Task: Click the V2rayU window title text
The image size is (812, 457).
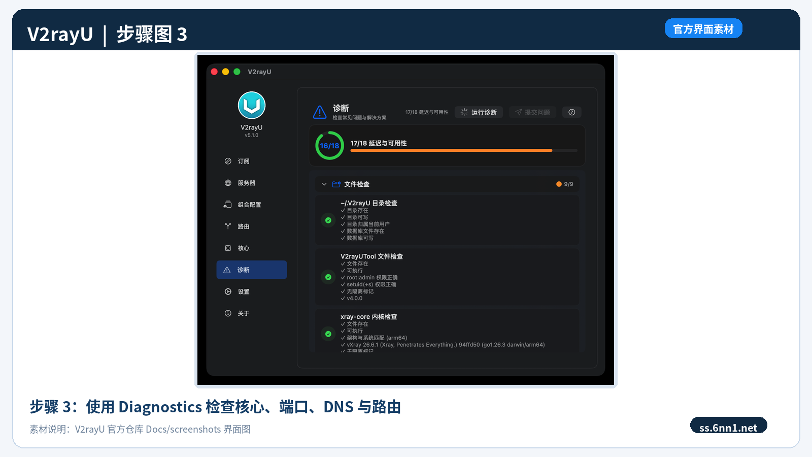Action: 259,72
